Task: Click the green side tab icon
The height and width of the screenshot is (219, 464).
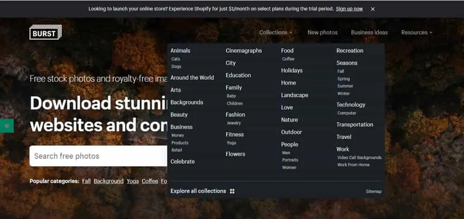Action: 7,126
